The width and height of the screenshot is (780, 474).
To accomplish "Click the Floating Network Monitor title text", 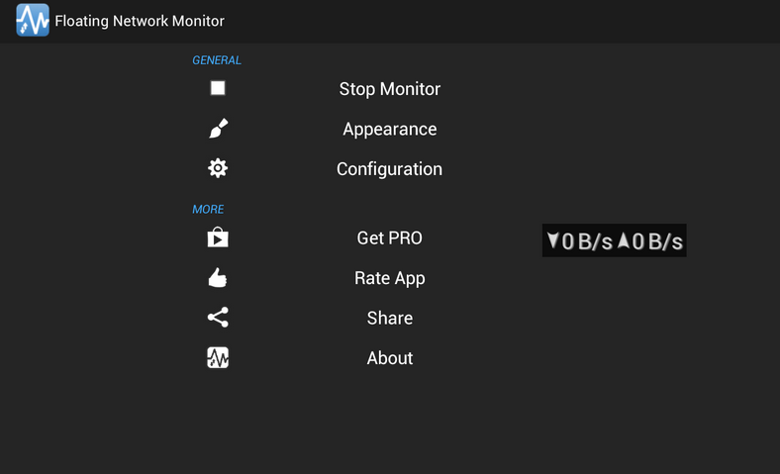I will pyautogui.click(x=140, y=21).
